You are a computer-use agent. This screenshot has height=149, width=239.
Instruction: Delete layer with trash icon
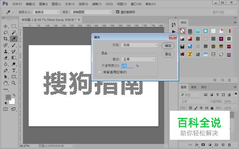coord(229,145)
